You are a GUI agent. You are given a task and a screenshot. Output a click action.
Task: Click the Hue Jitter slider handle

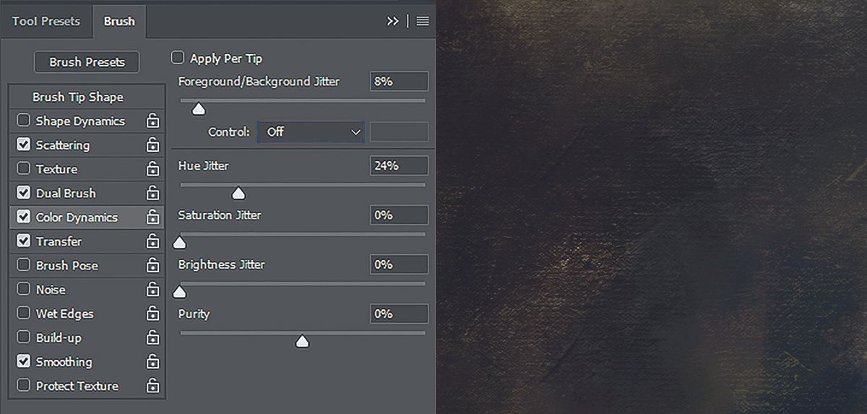tap(238, 194)
